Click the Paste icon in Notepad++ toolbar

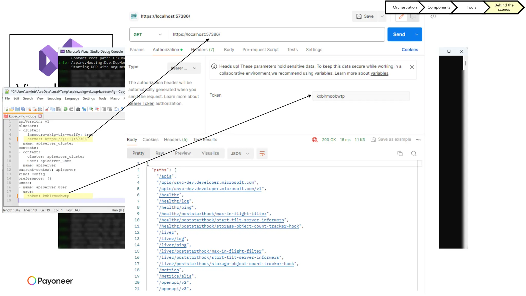tap(58, 109)
